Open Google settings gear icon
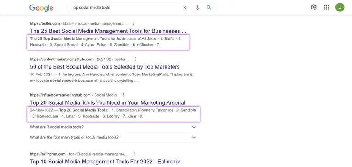Screen dimensions: 352x167 pyautogui.click(x=313, y=7)
